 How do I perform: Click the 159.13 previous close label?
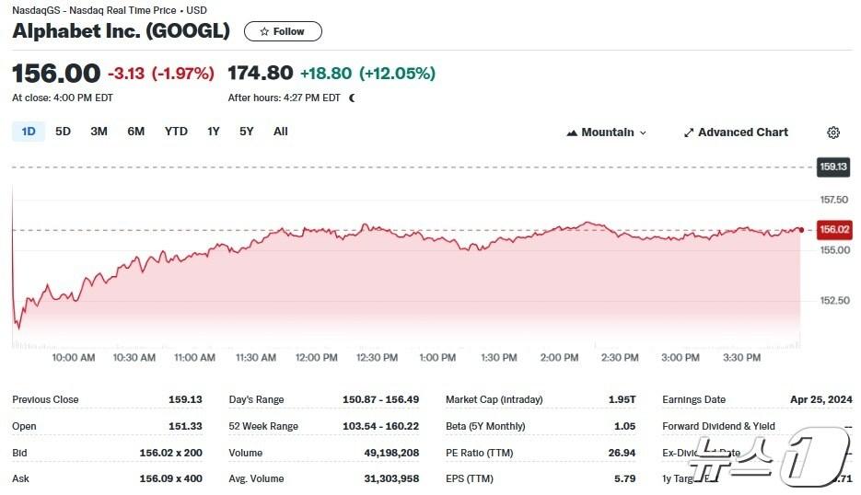(x=832, y=167)
